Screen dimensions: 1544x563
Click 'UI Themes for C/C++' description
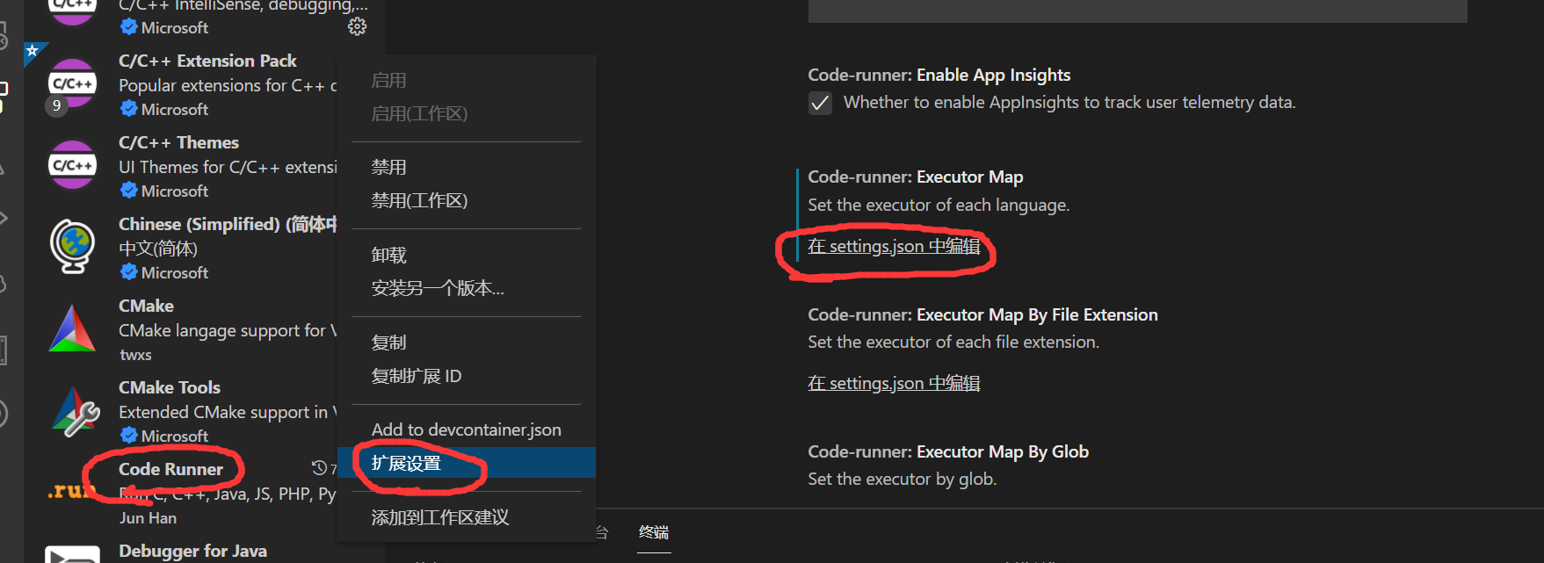pyautogui.click(x=228, y=167)
